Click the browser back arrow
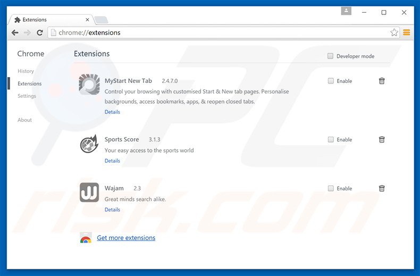420x276 pixels. 15,32
